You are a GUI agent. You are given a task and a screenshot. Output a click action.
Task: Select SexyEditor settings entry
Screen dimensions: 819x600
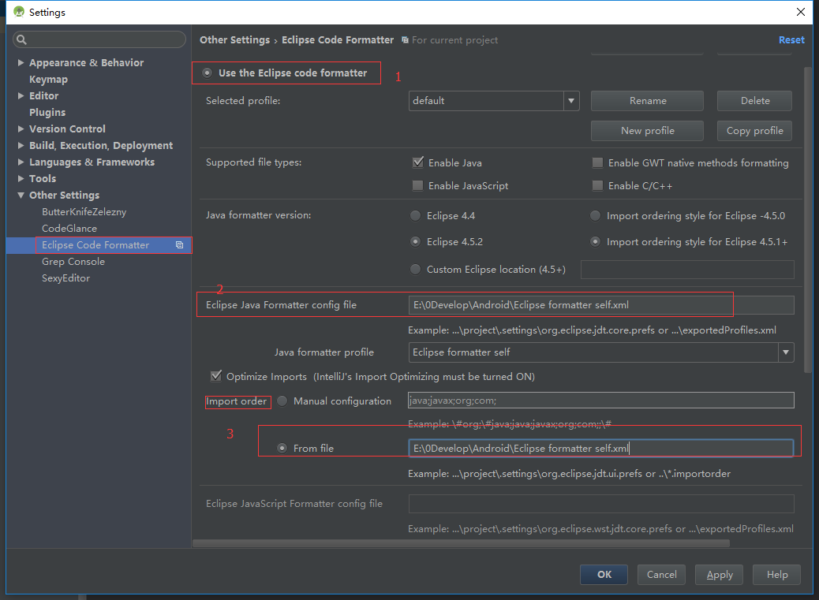click(65, 278)
